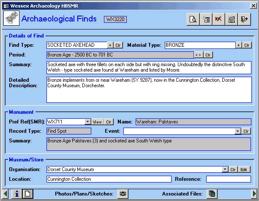The image size is (259, 201).
Task: Clear the Find Type field with Clr
Action: (118, 45)
